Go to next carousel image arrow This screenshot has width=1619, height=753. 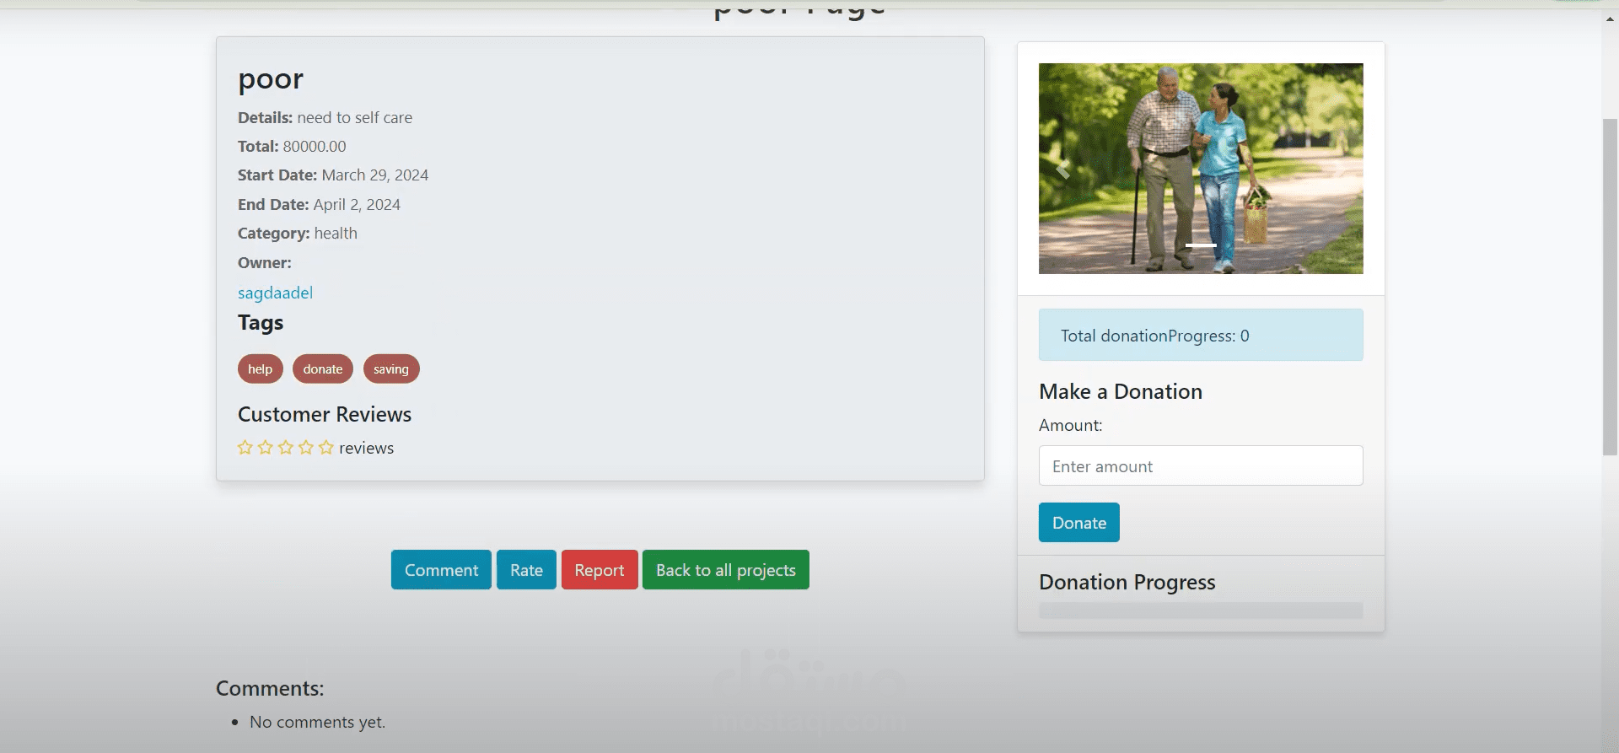coord(1339,169)
